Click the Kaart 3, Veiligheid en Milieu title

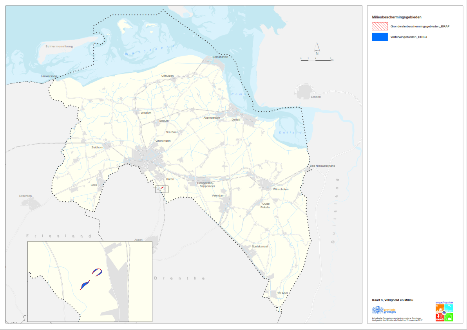[x=392, y=300]
